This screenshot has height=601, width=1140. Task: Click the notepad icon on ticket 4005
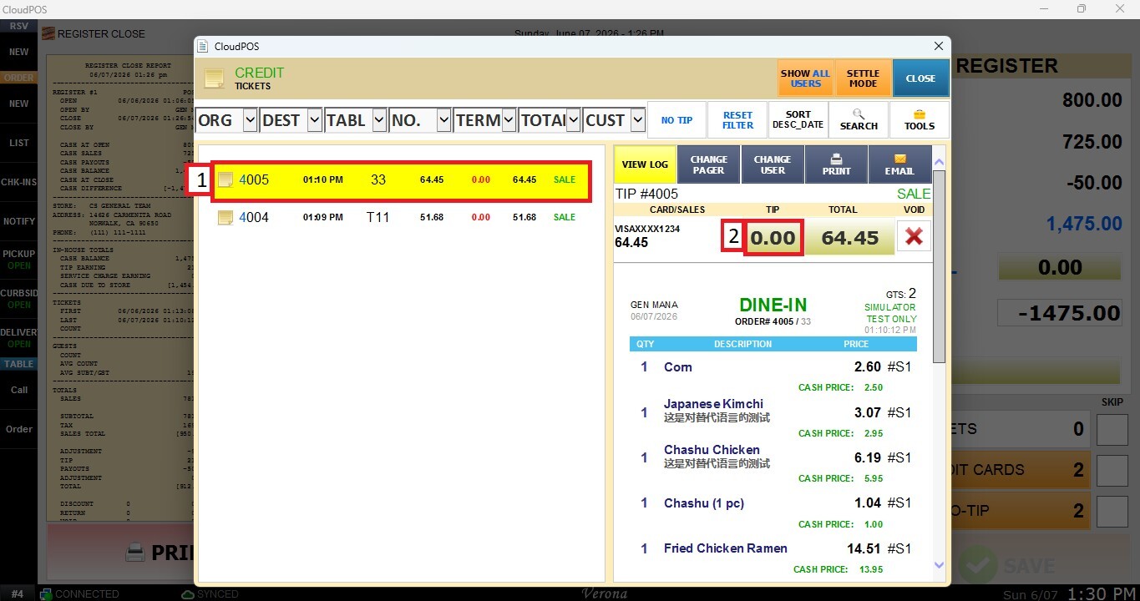pos(225,179)
